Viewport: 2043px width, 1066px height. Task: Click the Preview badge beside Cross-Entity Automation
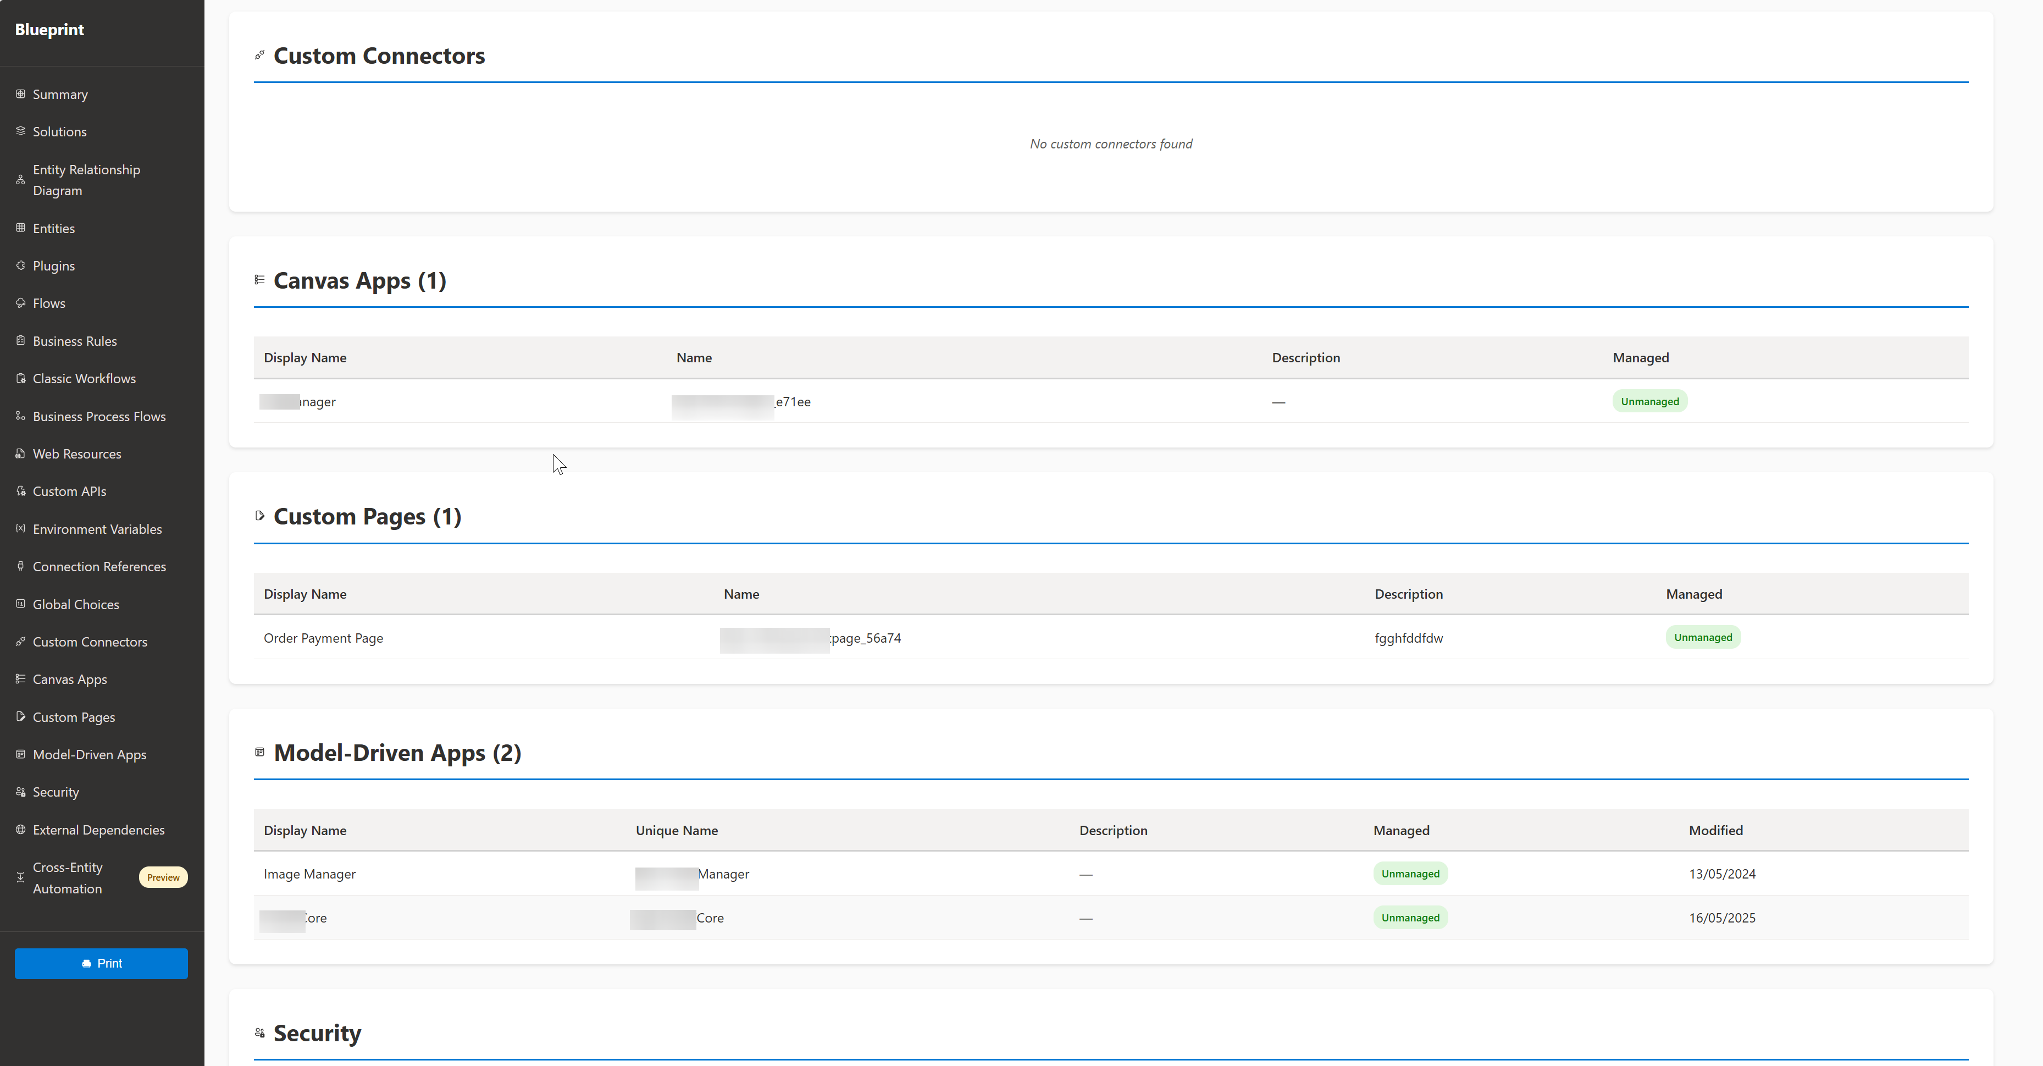pyautogui.click(x=163, y=877)
